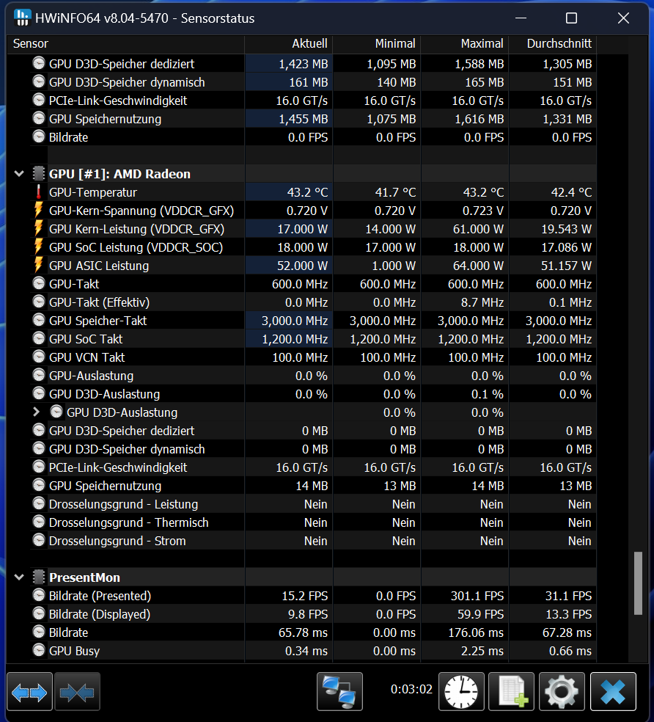Image resolution: width=654 pixels, height=722 pixels.
Task: Click the 161 MB dynamic memory current value
Action: coord(309,82)
